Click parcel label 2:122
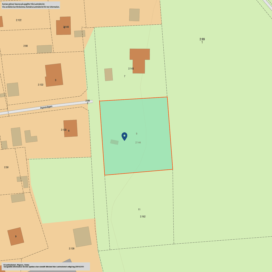This screenshot has height=272, width=272. 19,20
